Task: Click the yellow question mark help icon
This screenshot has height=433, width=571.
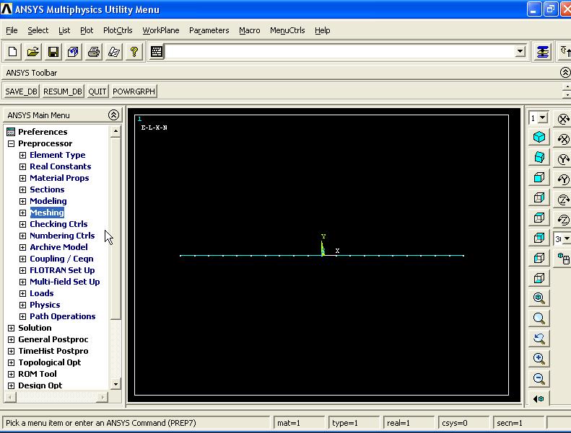Action: (134, 52)
